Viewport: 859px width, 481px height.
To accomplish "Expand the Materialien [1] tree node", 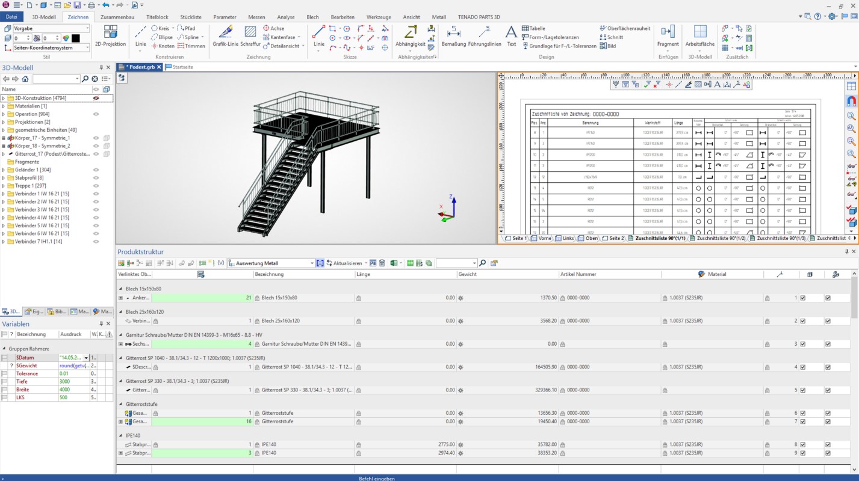I will (4, 106).
